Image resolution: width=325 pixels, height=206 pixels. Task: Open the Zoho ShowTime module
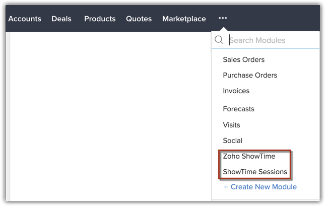249,156
